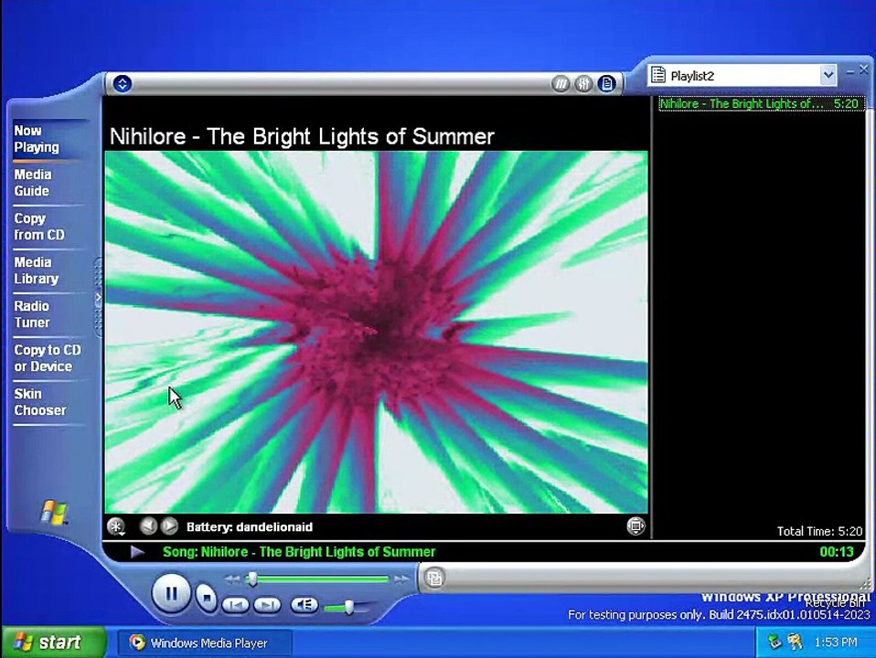Close the Media Player window
This screenshot has height=658, width=876.
pos(864,69)
